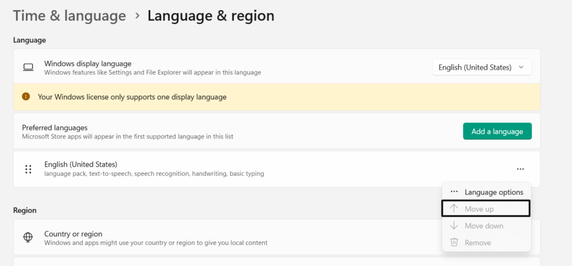
Task: Click the trash can icon in context menu
Action: (454, 243)
